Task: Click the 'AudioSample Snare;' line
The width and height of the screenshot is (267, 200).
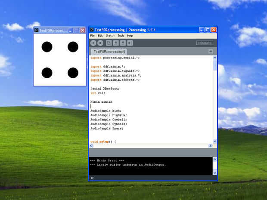Action: point(107,129)
